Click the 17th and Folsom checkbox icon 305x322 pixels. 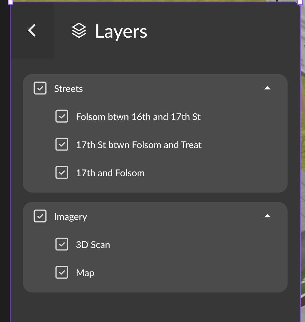point(62,172)
